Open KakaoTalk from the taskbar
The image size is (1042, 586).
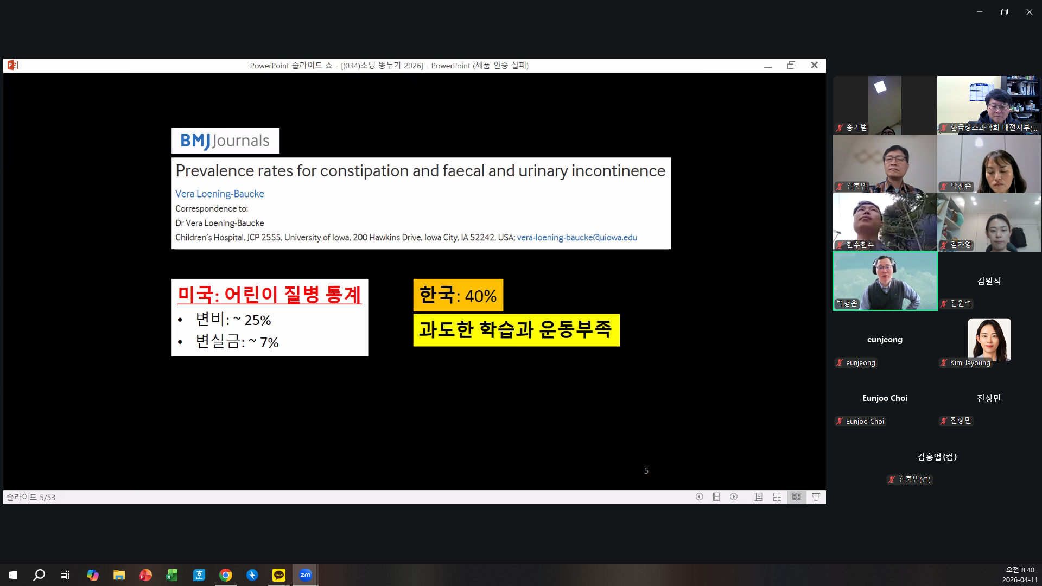(279, 575)
